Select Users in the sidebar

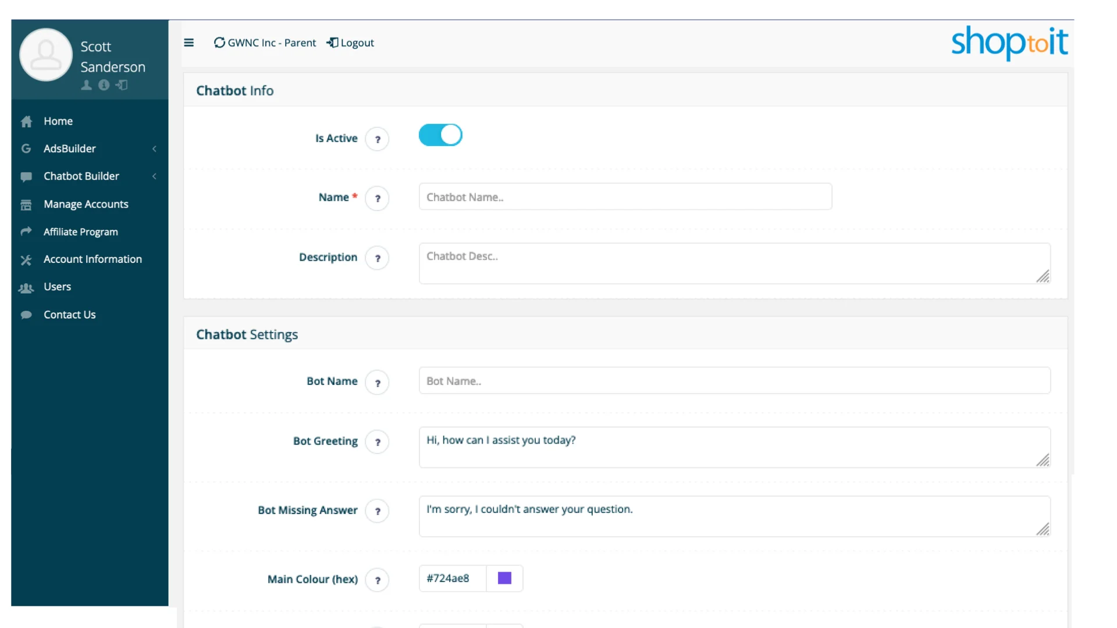point(56,287)
